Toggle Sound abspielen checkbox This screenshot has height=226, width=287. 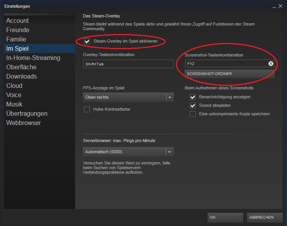pyautogui.click(x=192, y=105)
